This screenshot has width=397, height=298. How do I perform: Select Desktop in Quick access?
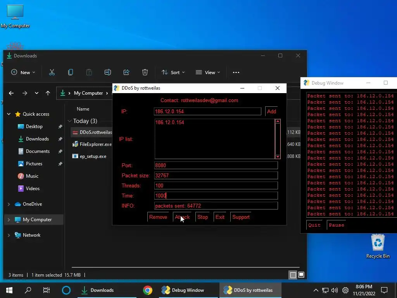click(x=34, y=126)
